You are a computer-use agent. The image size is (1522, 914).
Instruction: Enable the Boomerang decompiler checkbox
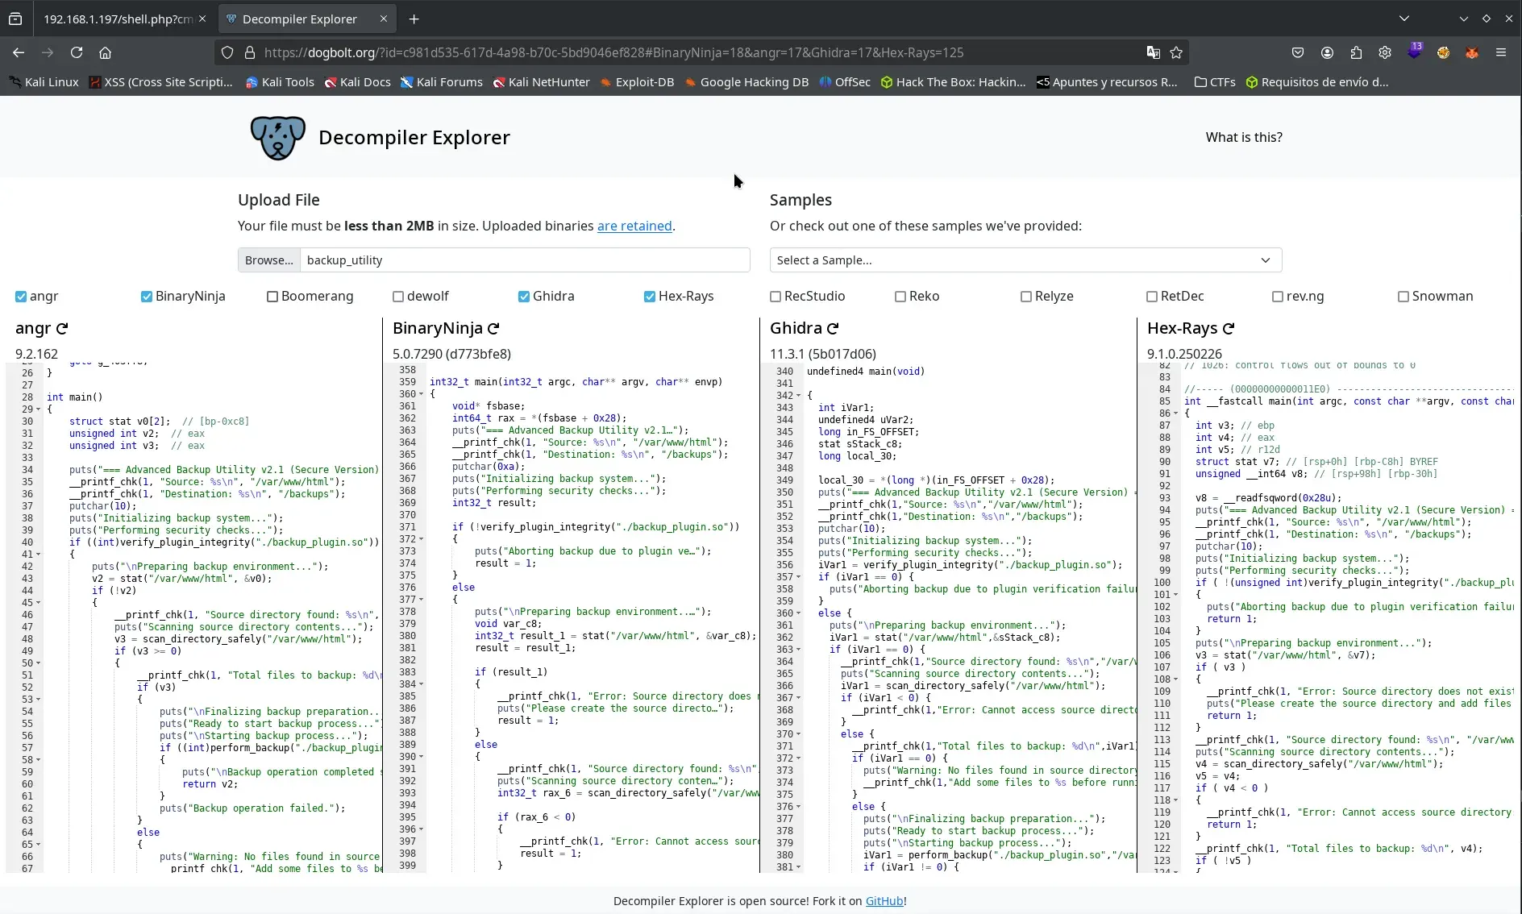[x=272, y=297]
